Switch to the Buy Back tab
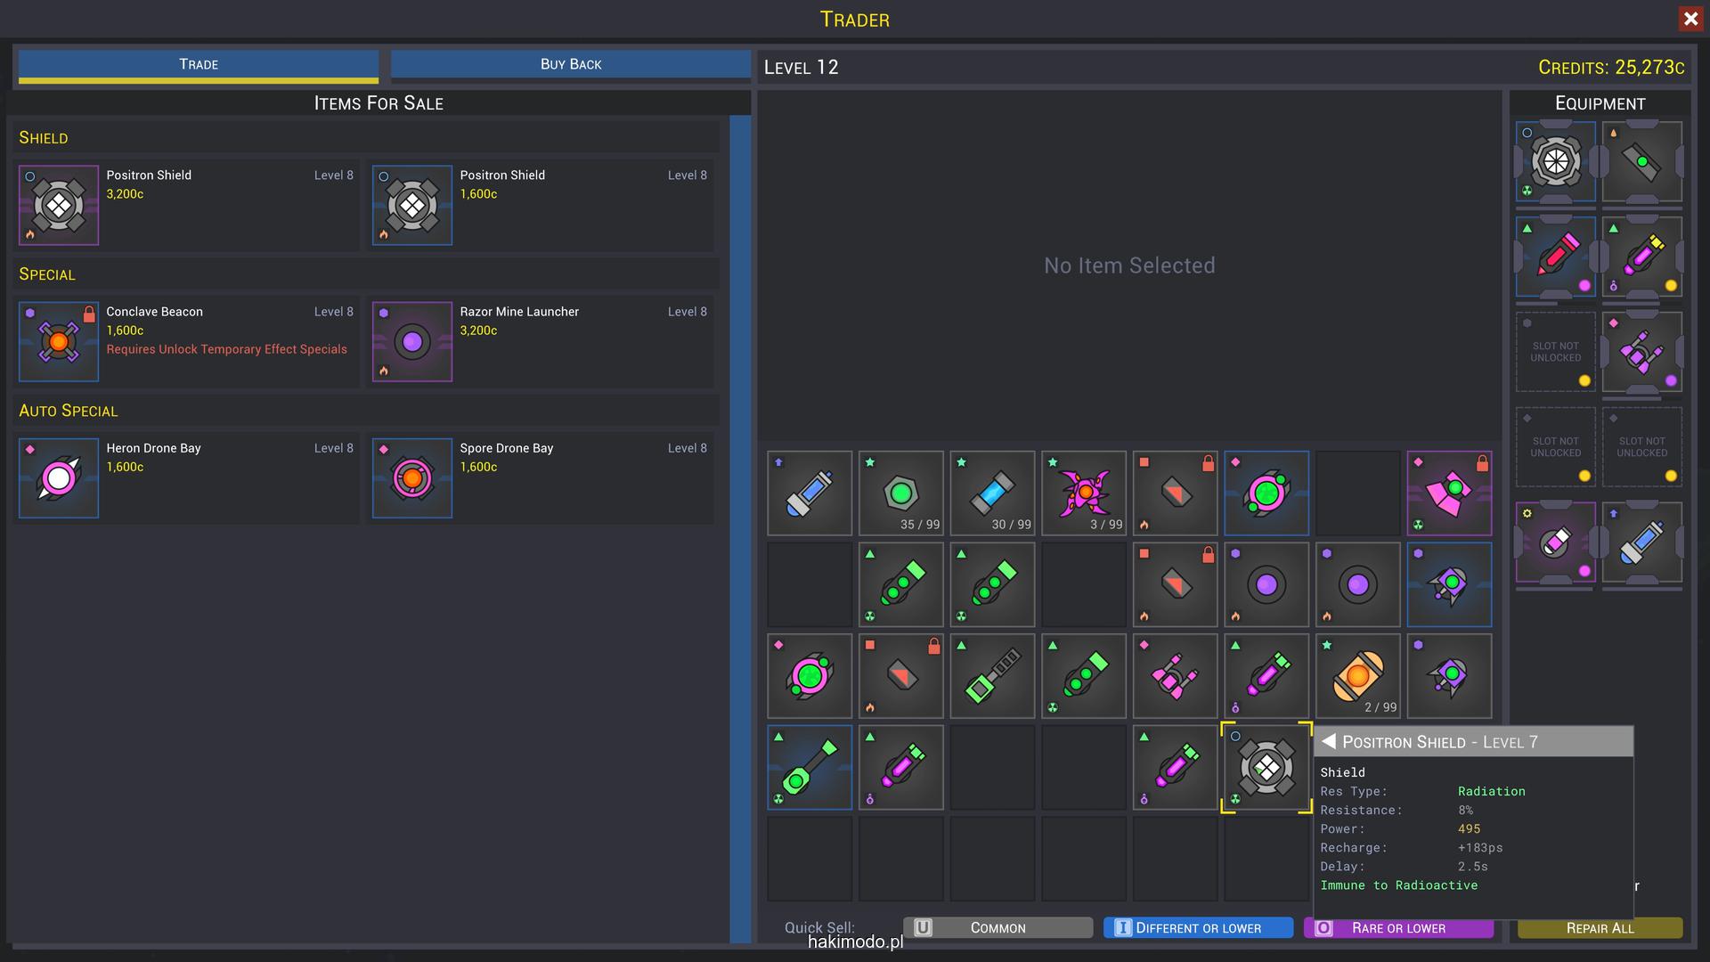 click(571, 64)
